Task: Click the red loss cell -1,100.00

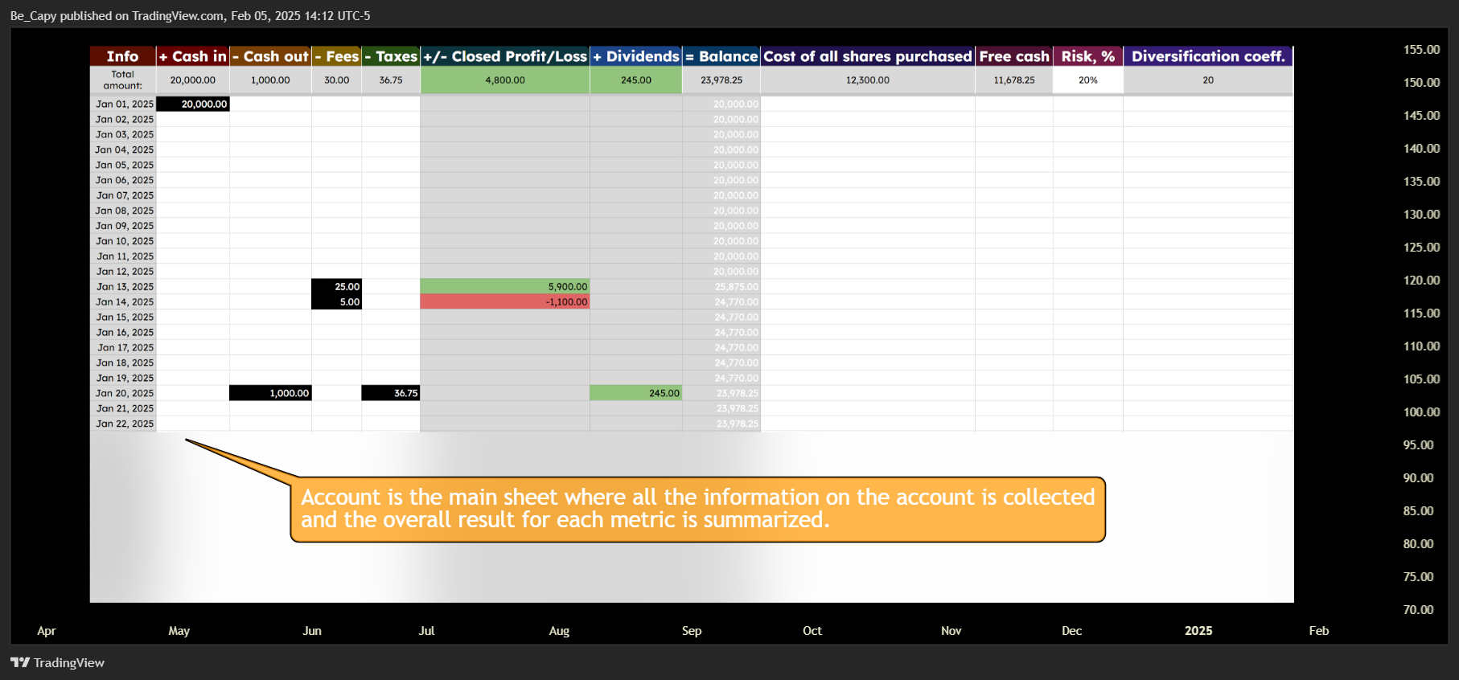Action: (505, 301)
